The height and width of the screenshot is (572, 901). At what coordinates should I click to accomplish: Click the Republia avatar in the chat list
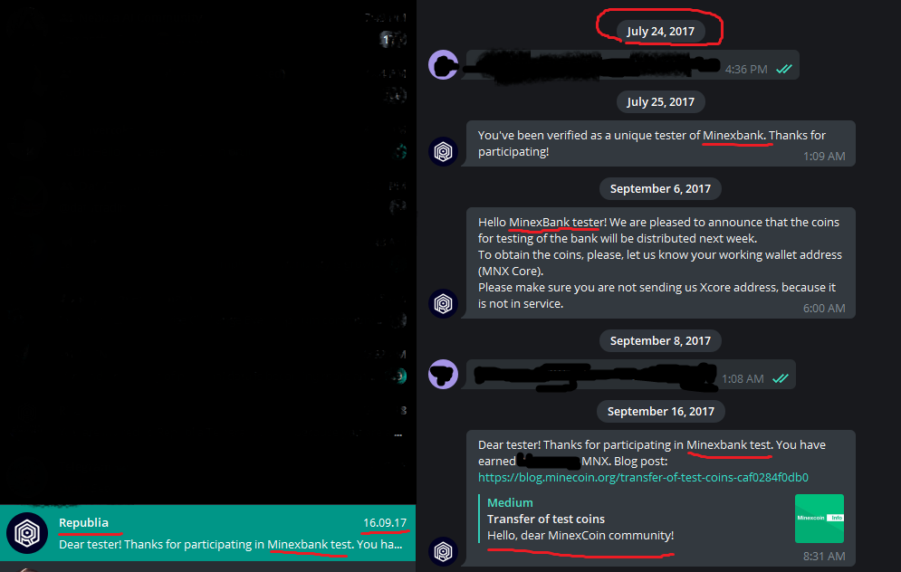tap(27, 533)
